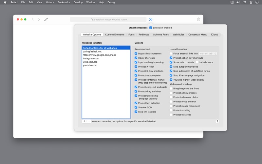Disable Stop autoplaying videos
262x164 pixels.
point(171,67)
